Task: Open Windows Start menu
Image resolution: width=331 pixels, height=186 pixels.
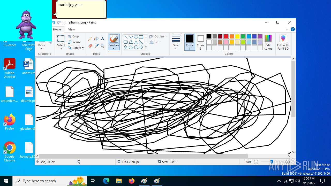Action: (6, 181)
